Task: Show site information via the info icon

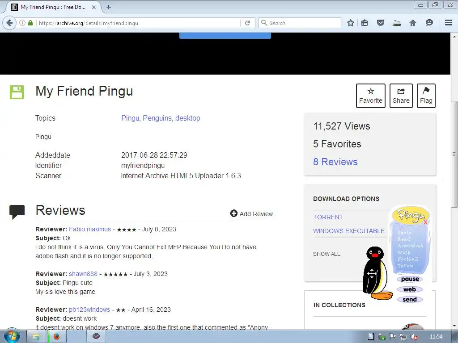Action: (x=22, y=23)
